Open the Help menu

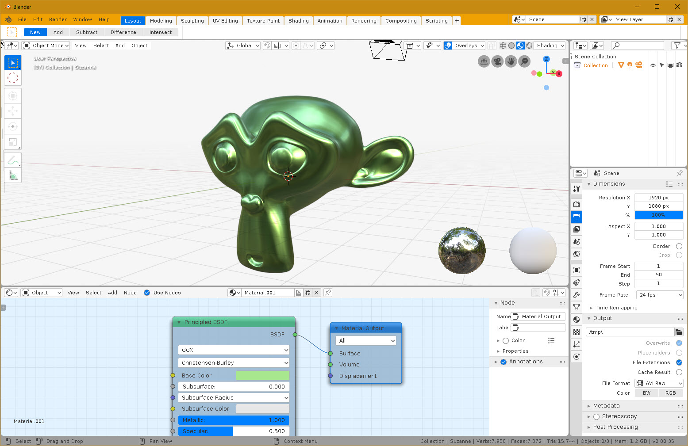(104, 19)
